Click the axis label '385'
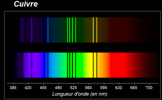This screenshot has width=162, height=100. (x=13, y=88)
